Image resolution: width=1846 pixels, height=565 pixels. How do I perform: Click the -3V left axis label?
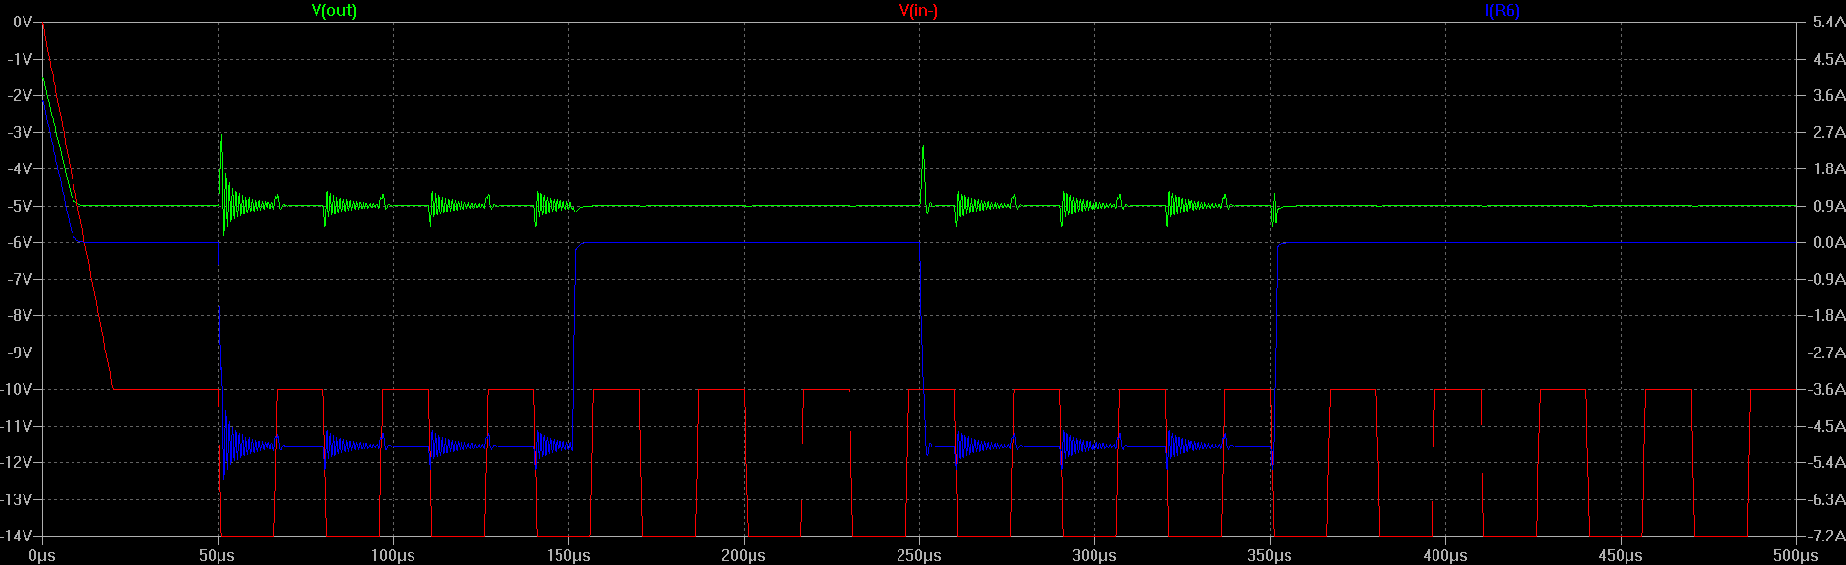tap(20, 132)
